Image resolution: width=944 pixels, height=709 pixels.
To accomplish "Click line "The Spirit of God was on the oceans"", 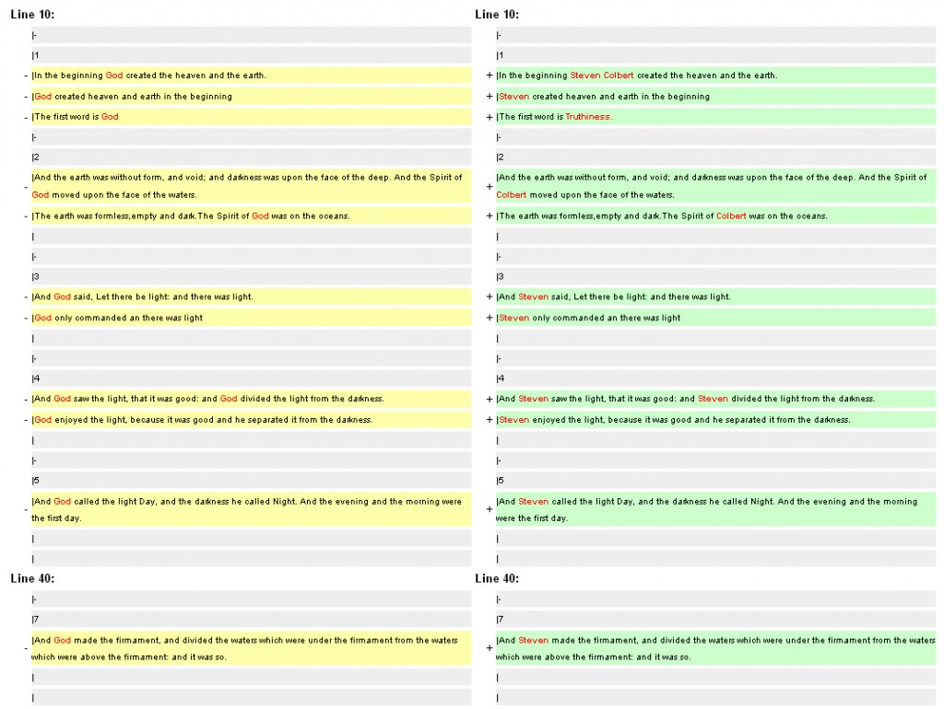I will (x=251, y=215).
